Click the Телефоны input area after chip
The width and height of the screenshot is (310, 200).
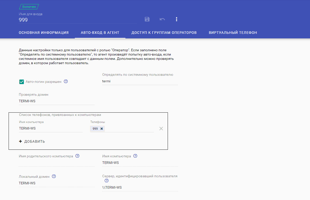pyautogui.click(x=129, y=129)
